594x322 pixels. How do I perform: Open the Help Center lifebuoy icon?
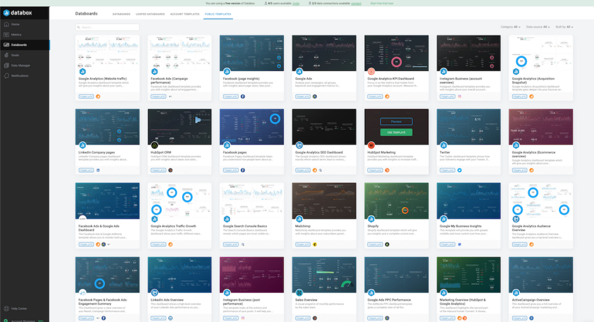click(x=6, y=308)
